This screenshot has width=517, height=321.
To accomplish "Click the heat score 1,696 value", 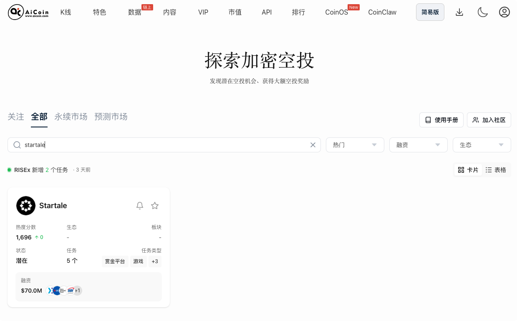I will click(24, 237).
